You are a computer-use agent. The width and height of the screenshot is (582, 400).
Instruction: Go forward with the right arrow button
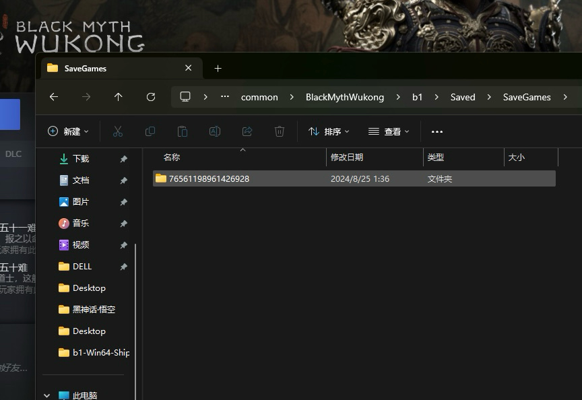click(x=86, y=97)
